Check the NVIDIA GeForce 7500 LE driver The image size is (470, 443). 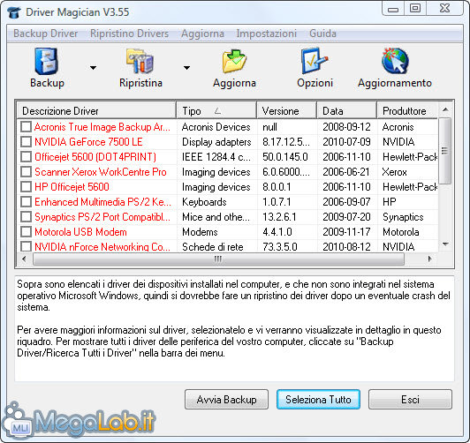coord(27,142)
